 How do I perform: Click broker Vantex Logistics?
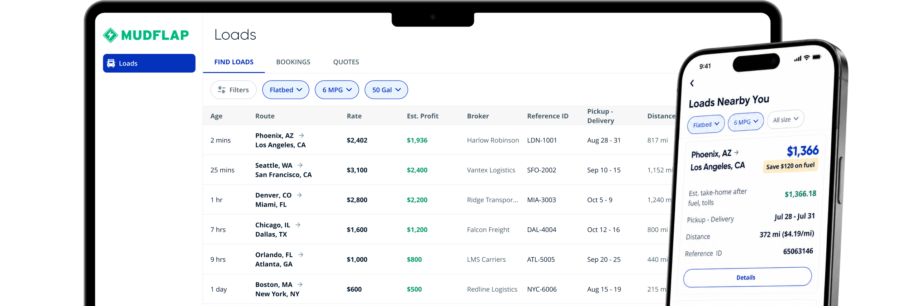click(x=491, y=170)
